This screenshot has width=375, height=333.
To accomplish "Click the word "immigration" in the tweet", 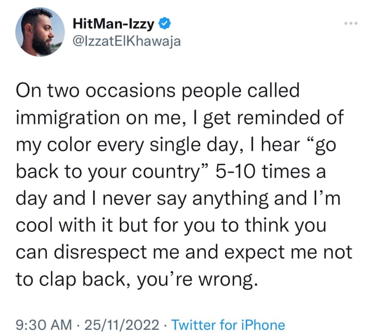I will tap(68, 118).
